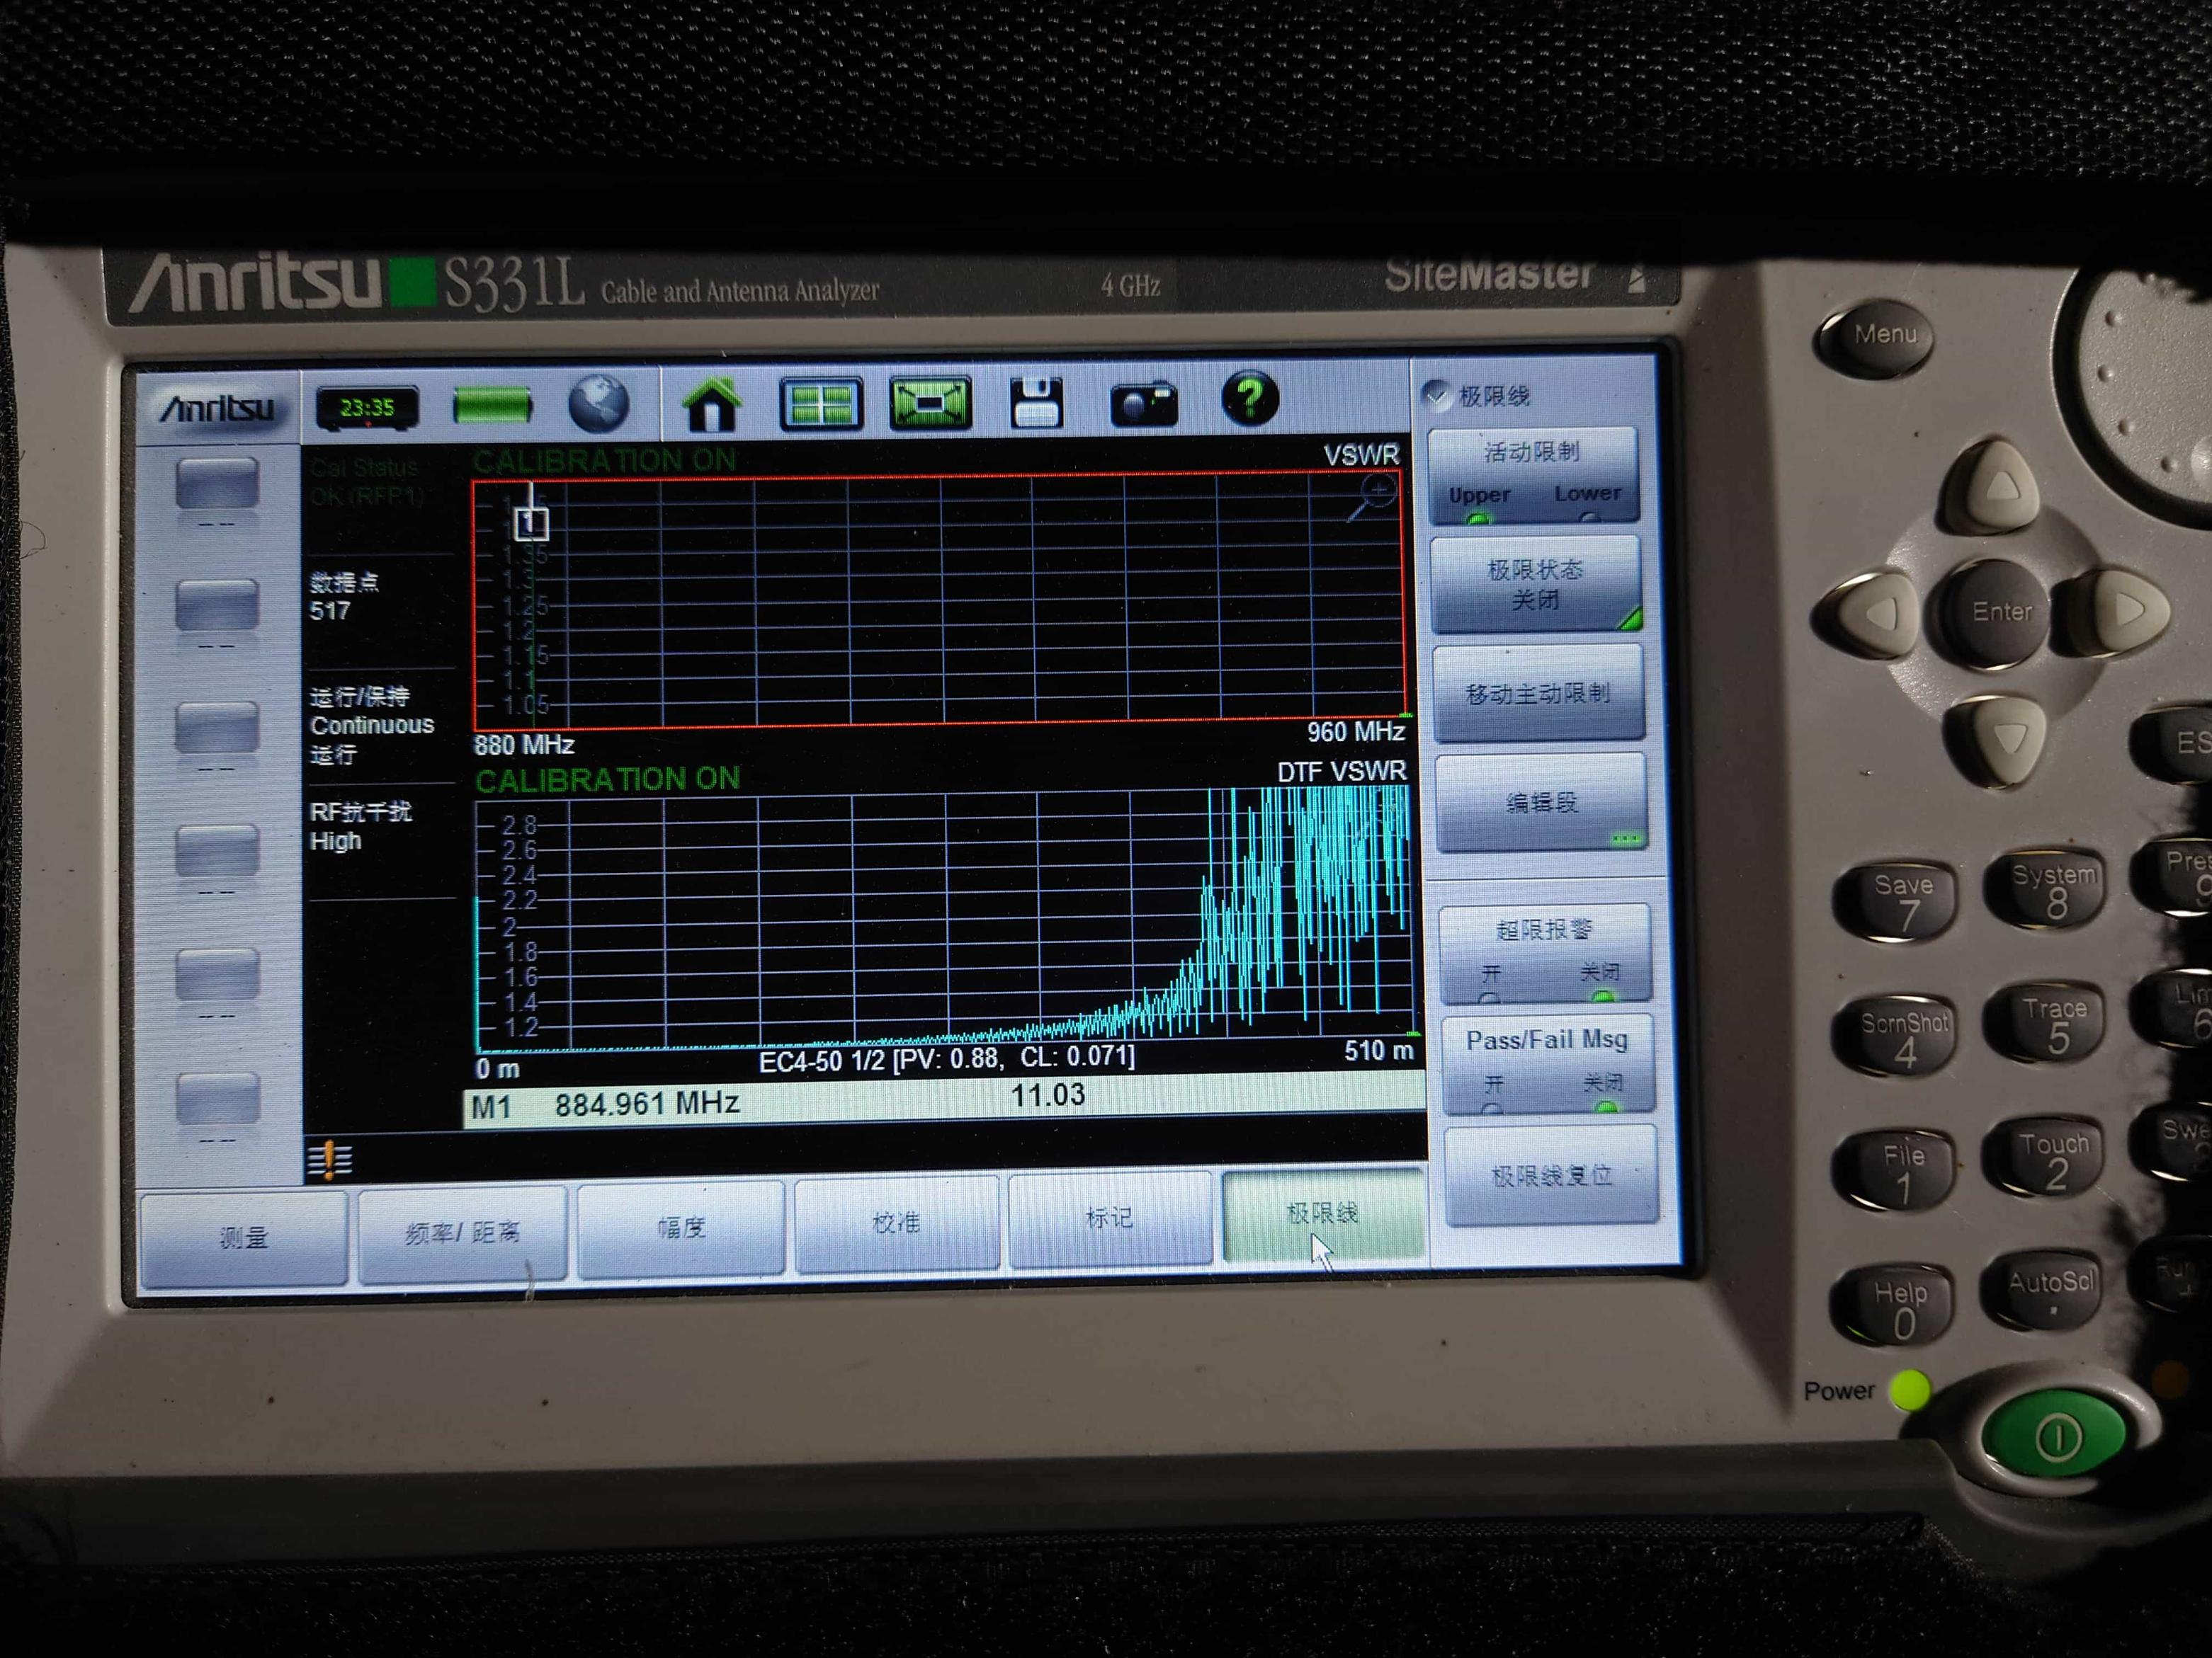Open help with the question mark icon
The width and height of the screenshot is (2212, 1658).
(1250, 399)
